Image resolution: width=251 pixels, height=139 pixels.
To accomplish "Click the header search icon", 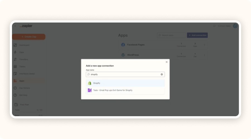I will (x=214, y=26).
